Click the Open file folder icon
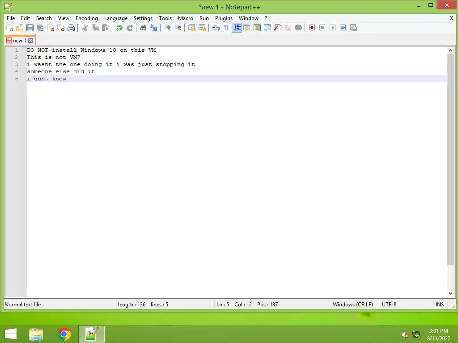Image resolution: width=458 pixels, height=343 pixels. 20,28
